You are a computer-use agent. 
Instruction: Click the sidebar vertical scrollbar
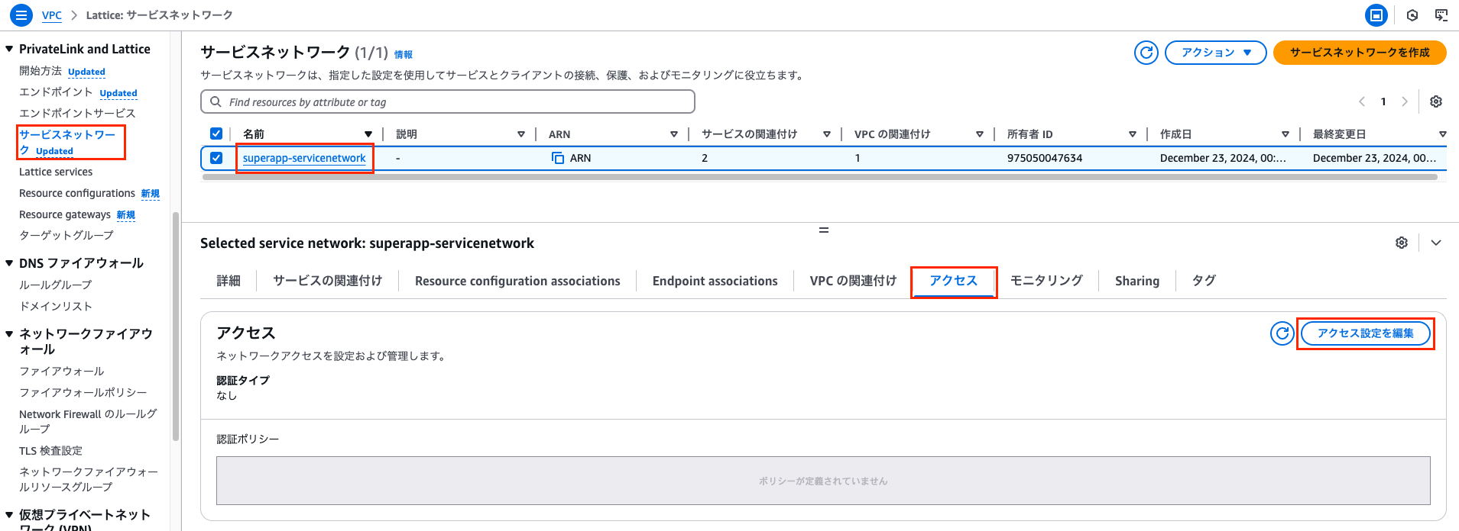(176, 327)
